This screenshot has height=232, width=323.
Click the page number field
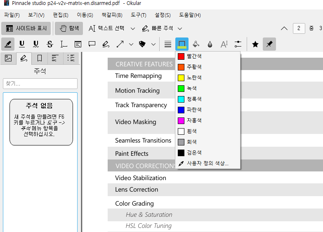point(299,28)
